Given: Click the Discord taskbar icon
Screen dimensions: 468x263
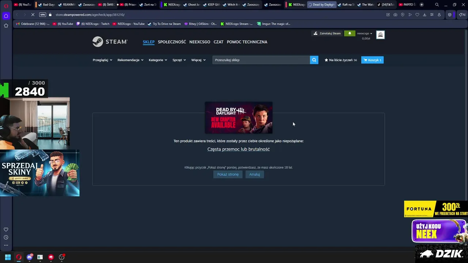Looking at the screenshot, I should [x=30, y=257].
